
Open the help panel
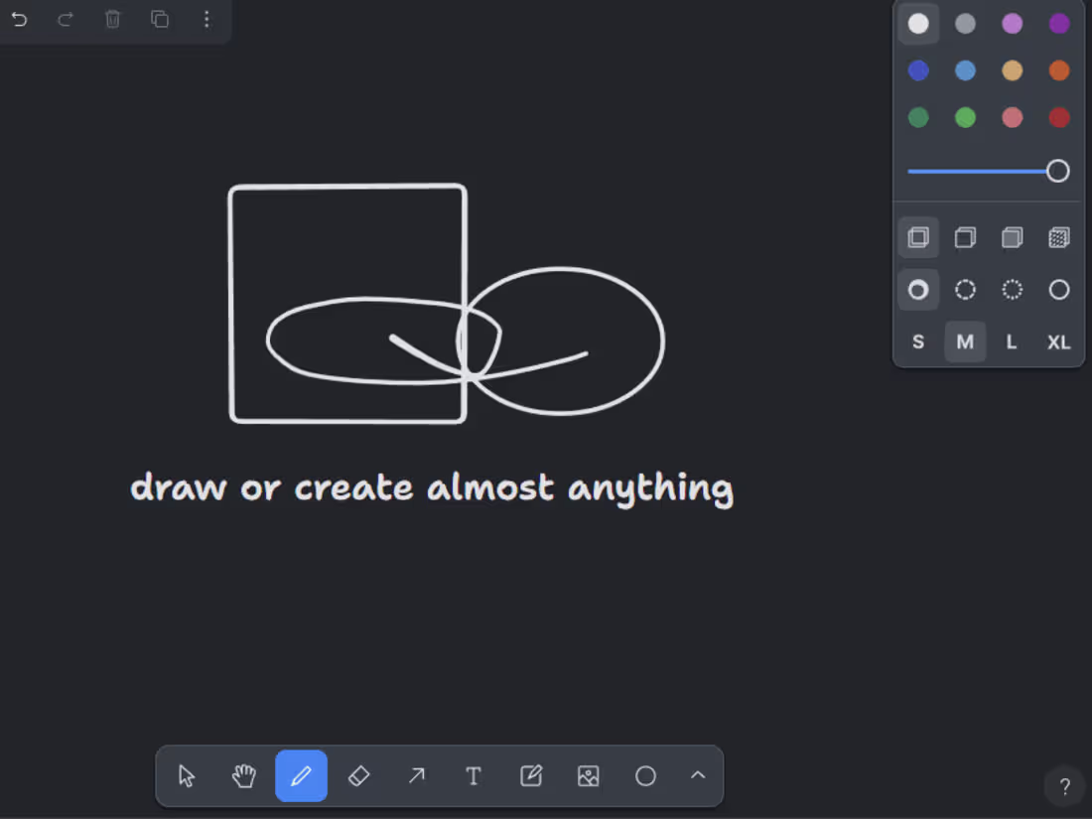pos(1063,785)
